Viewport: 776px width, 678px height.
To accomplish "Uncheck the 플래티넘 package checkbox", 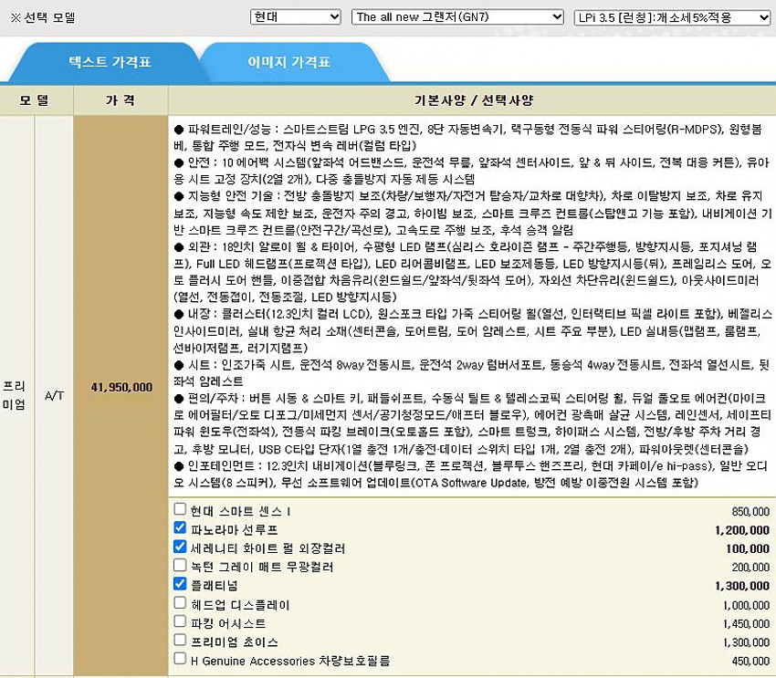I will [x=180, y=584].
